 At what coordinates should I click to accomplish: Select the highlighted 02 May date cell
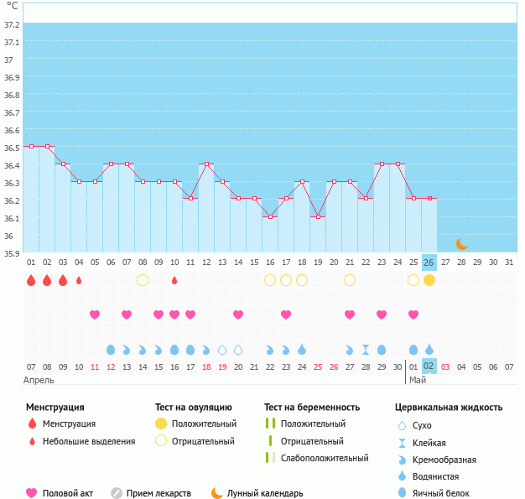[429, 366]
